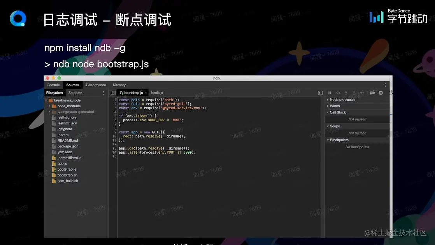Click the Step into function icon
This screenshot has width=435, height=245.
(x=346, y=93)
